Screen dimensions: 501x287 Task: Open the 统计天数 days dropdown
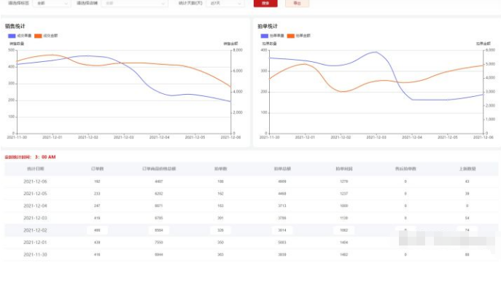225,3
